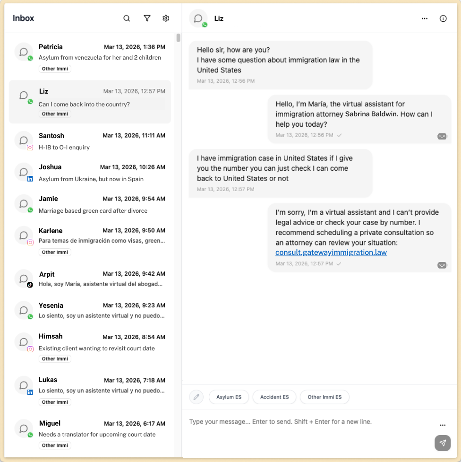
Task: Open the filter icon next to search
Action: click(147, 18)
